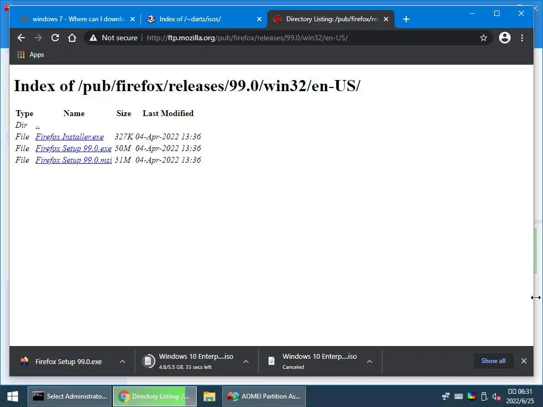Image resolution: width=543 pixels, height=407 pixels.
Task: Close the downloads bar
Action: [523, 361]
